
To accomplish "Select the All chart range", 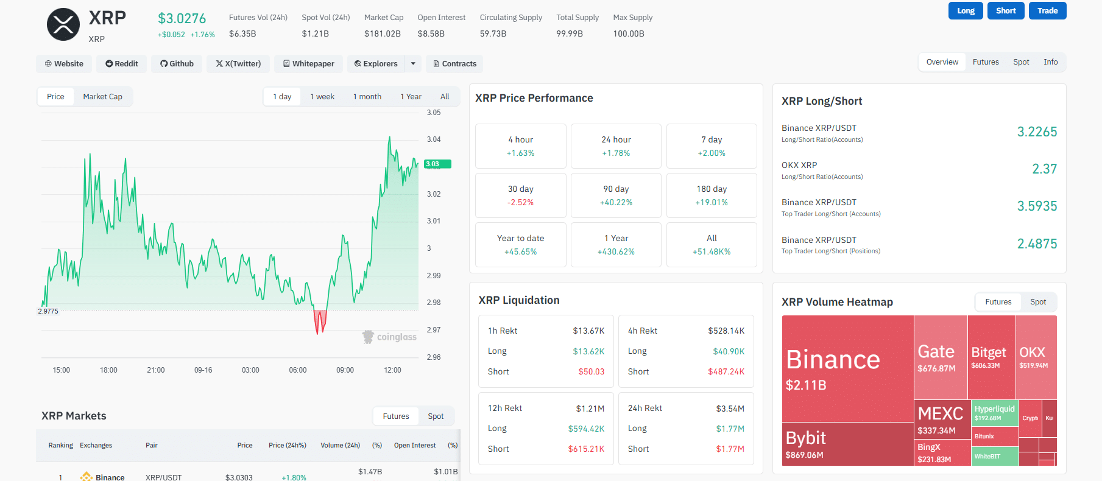I will [x=445, y=97].
